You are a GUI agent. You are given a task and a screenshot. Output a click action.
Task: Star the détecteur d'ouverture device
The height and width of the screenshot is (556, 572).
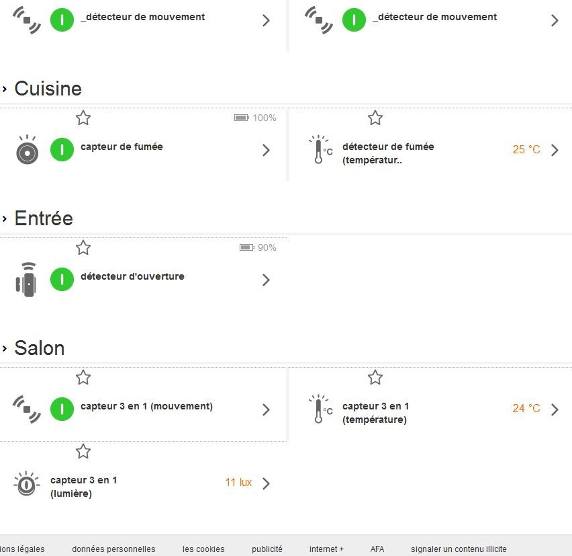coord(83,248)
